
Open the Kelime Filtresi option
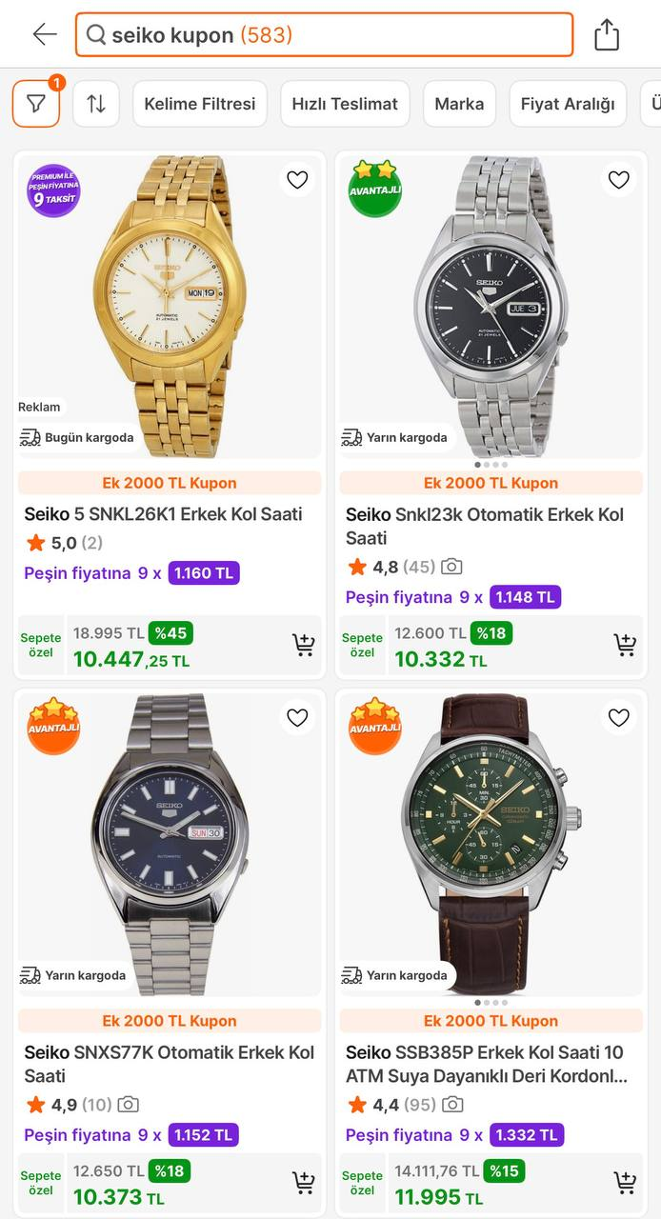click(x=200, y=104)
